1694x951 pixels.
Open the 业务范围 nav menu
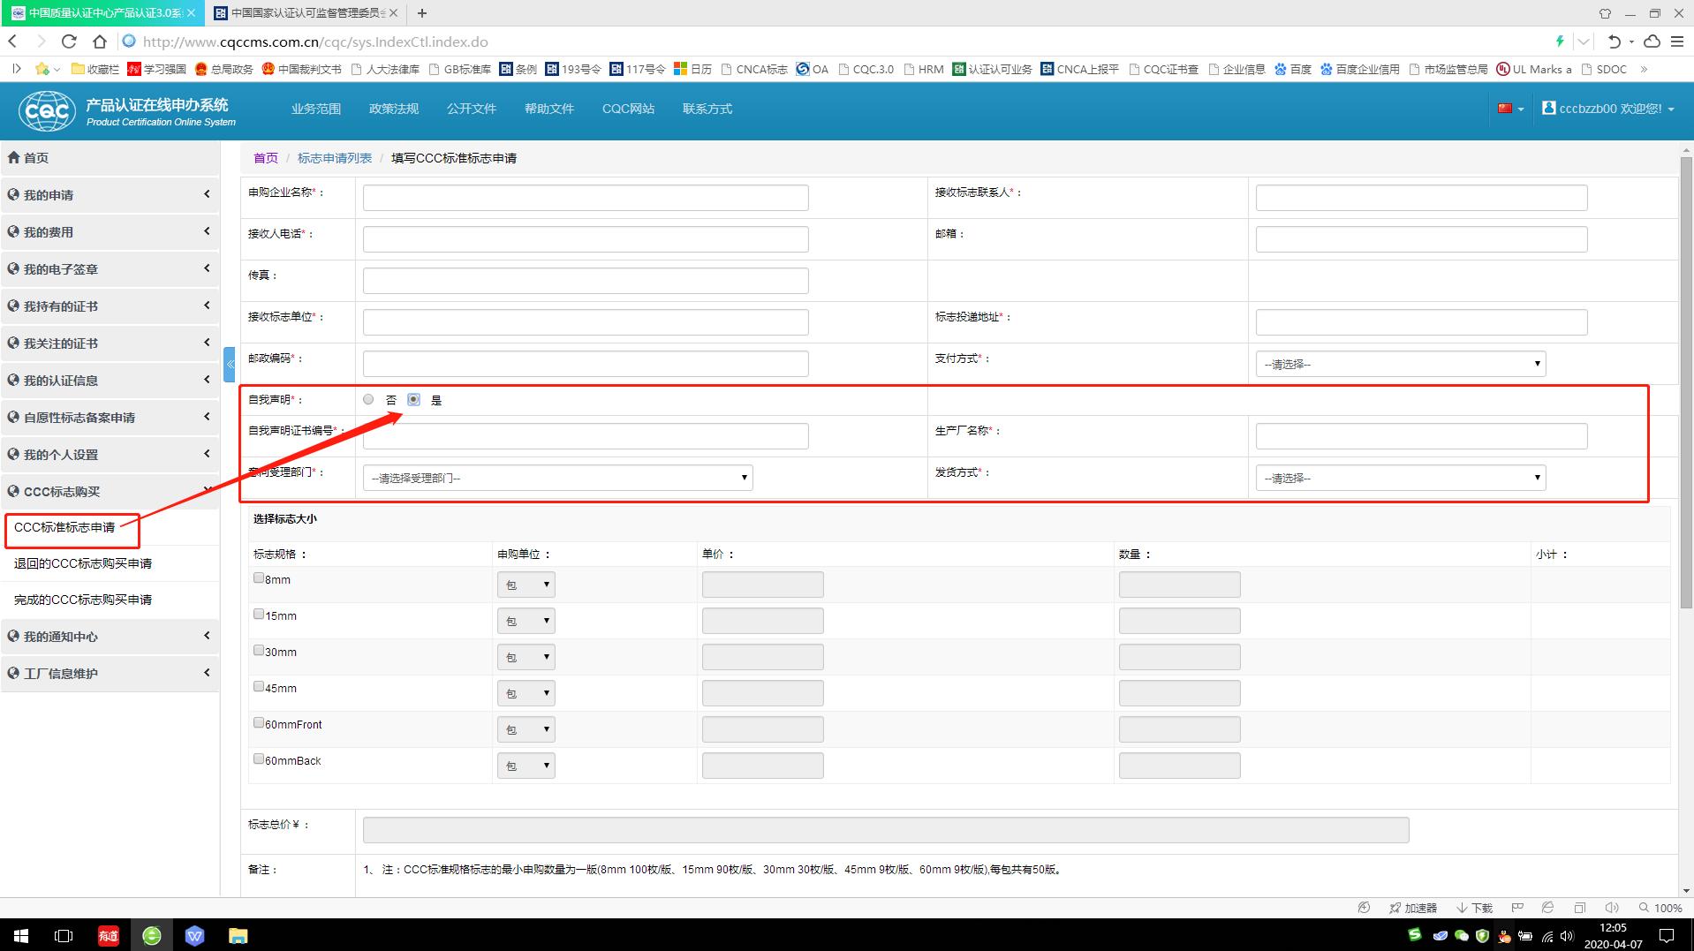point(316,109)
